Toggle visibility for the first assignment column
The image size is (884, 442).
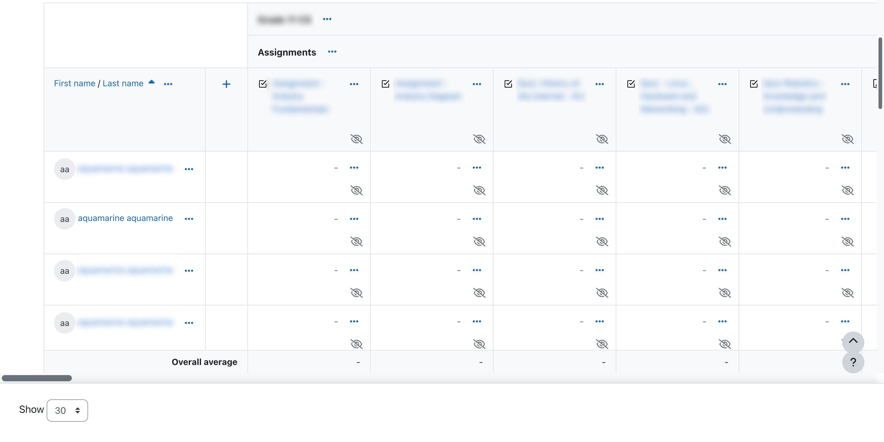click(x=357, y=139)
